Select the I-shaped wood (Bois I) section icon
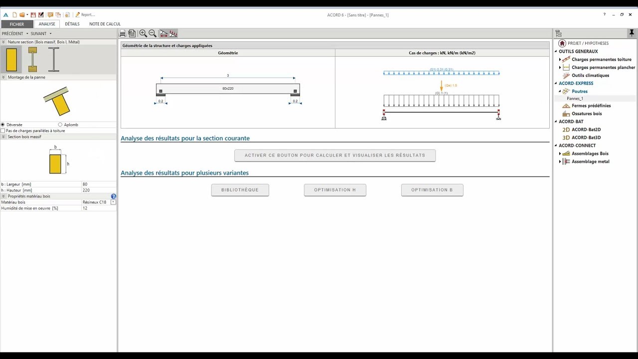Viewport: 638px width, 359px height. click(32, 59)
